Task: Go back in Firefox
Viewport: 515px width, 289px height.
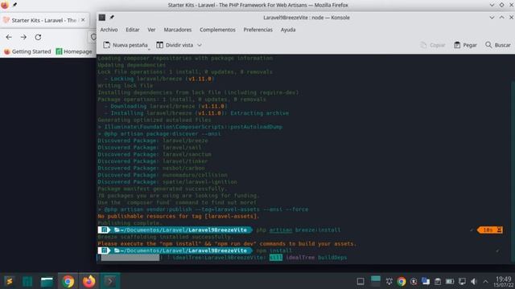Action: pos(9,37)
